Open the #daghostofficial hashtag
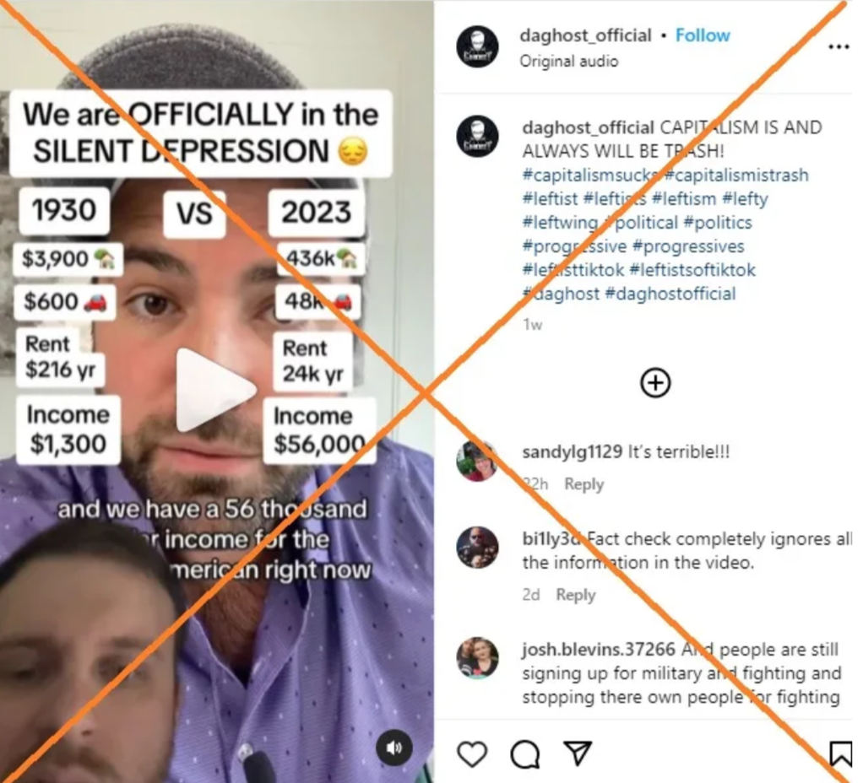863x783 pixels. 670,293
